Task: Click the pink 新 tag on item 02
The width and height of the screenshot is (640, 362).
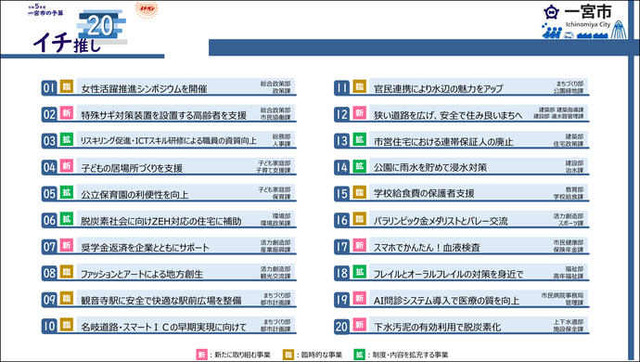Action: [67, 112]
